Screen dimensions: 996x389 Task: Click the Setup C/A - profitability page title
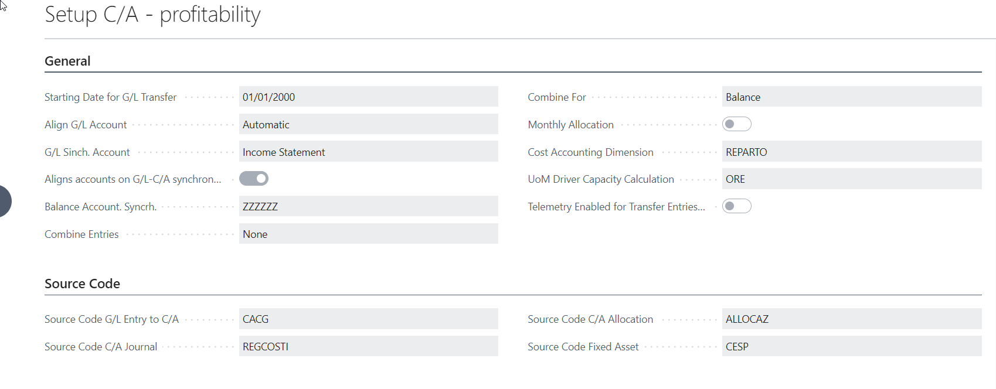pos(152,15)
